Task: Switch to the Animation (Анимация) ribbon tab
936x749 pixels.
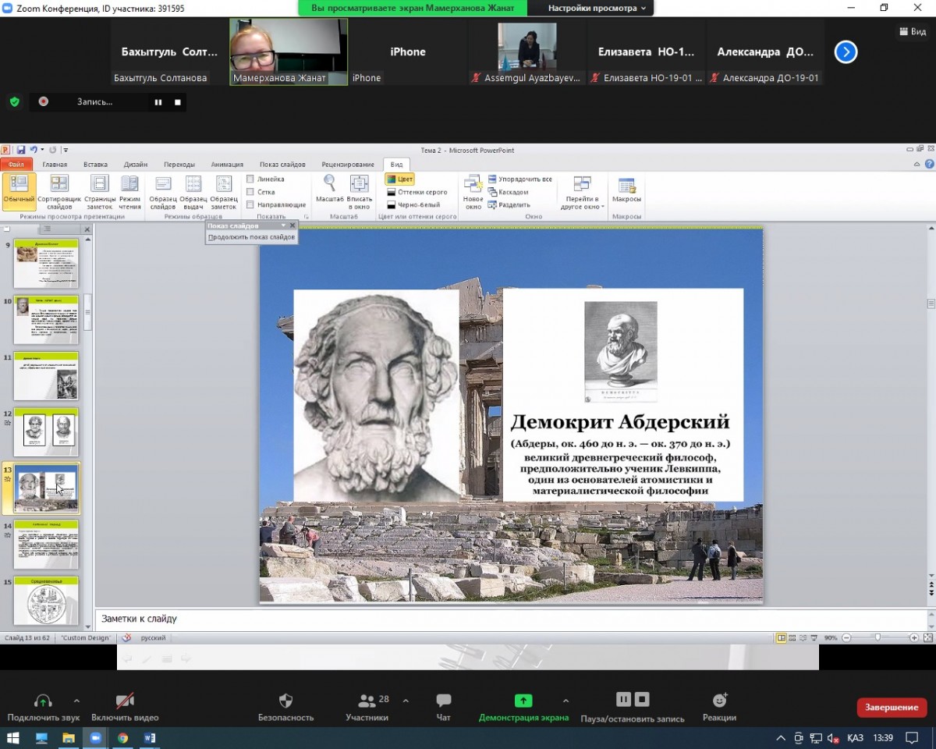Action: [x=227, y=165]
